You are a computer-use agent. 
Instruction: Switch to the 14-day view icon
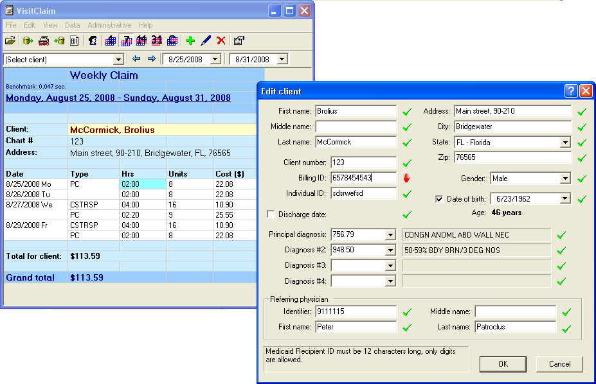point(141,41)
